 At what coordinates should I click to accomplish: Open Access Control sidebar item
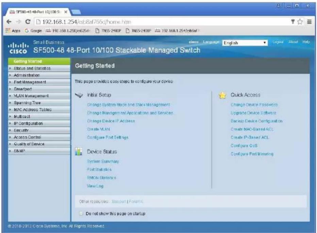pos(39,137)
